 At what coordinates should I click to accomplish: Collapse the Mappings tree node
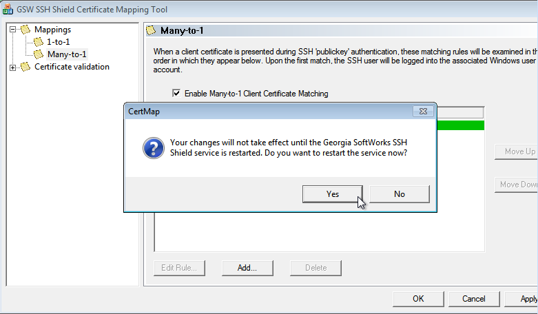12,30
